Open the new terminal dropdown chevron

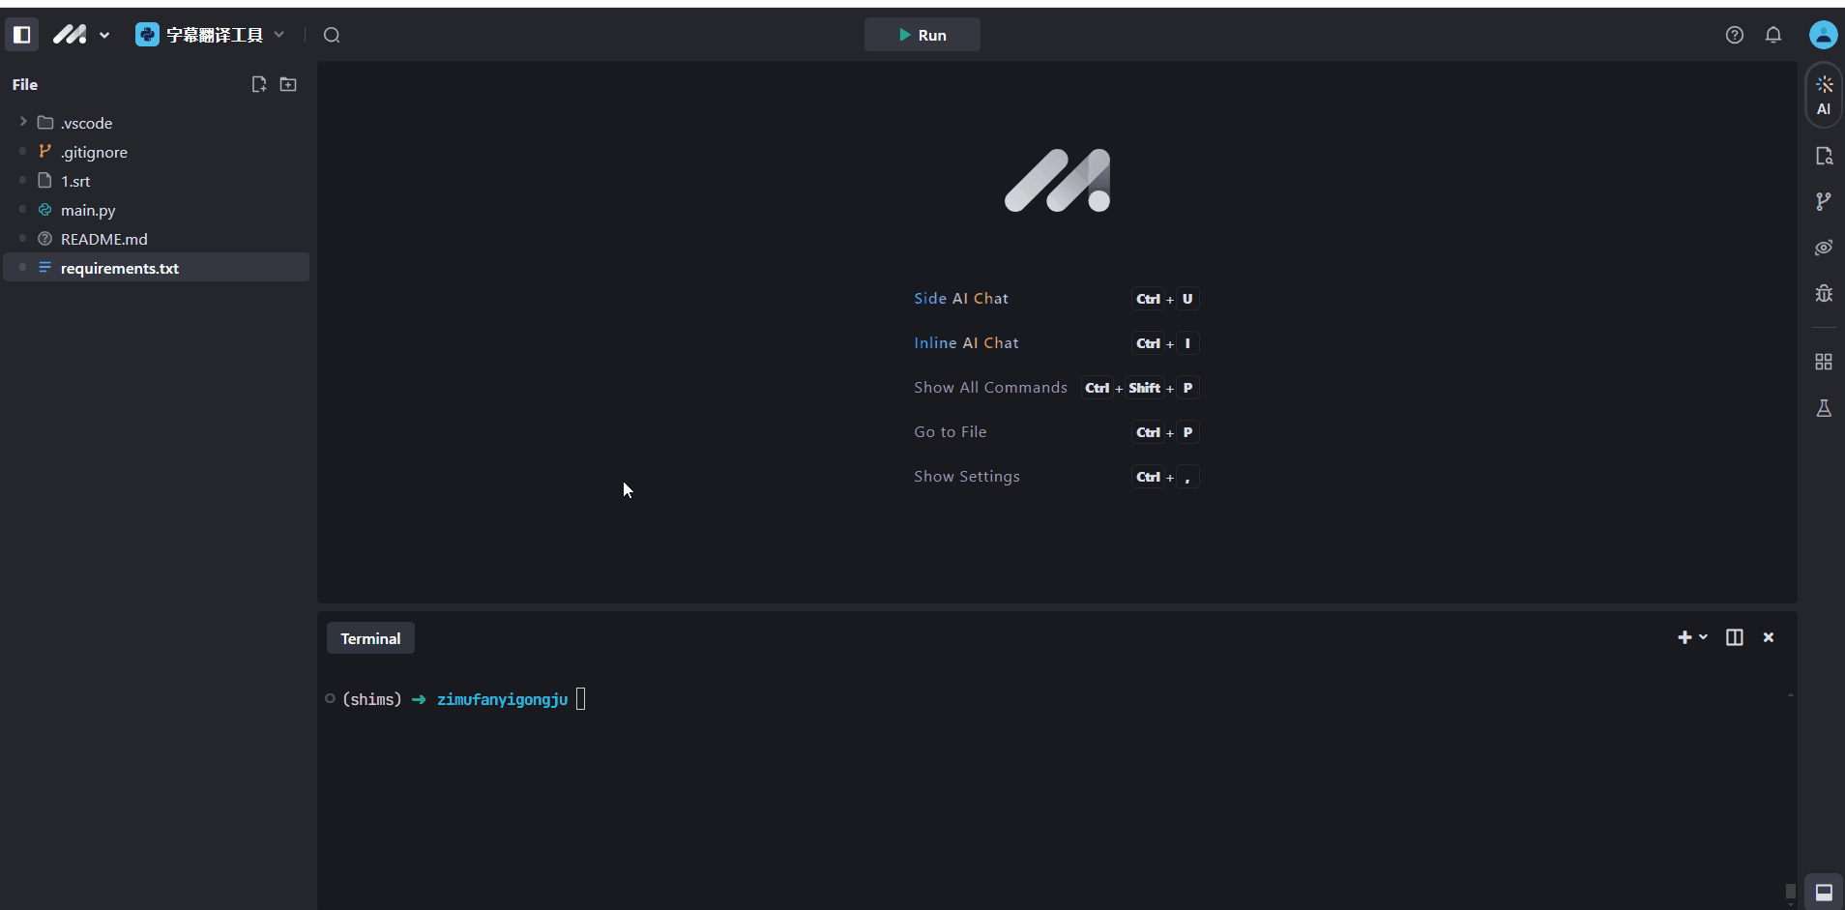click(x=1703, y=637)
